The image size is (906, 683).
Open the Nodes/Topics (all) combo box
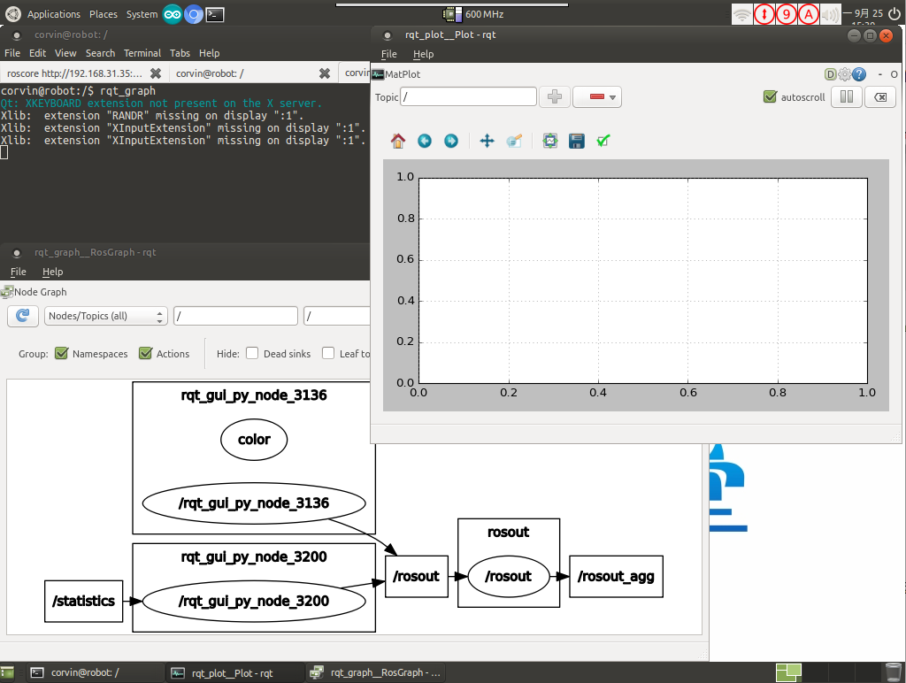tap(106, 316)
